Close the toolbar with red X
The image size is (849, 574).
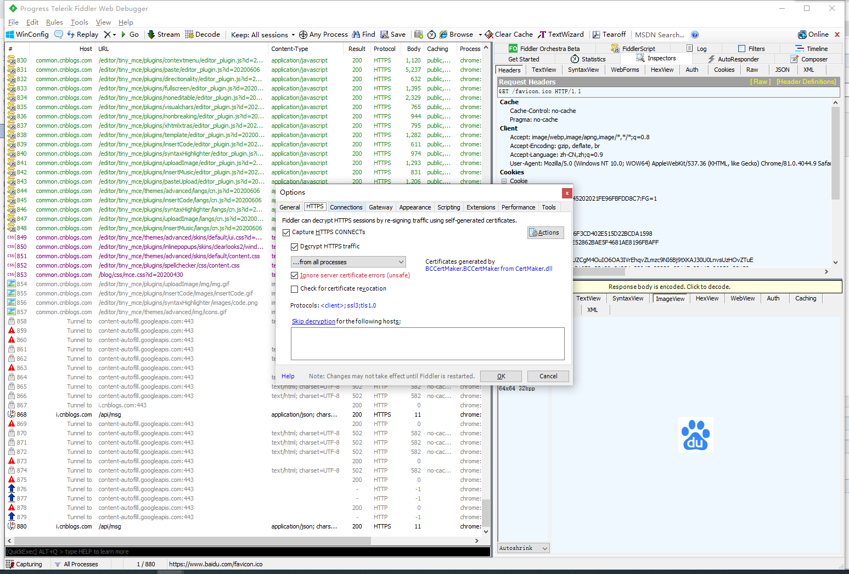(x=837, y=35)
